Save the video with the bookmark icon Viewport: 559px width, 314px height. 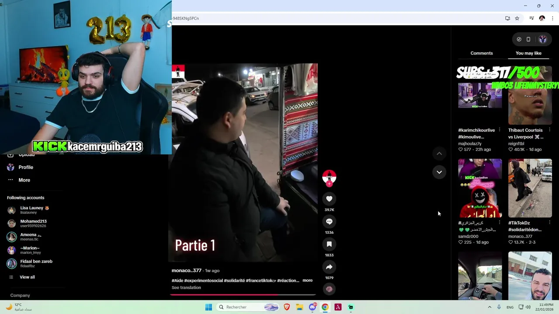329,244
